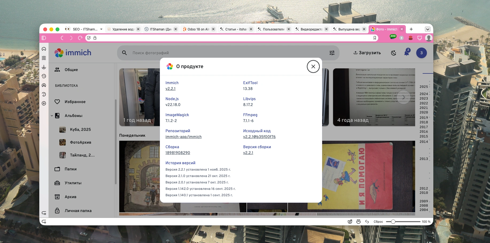Screen dimensions: 490x243
Task: Open notifications bell icon
Action: point(406,53)
